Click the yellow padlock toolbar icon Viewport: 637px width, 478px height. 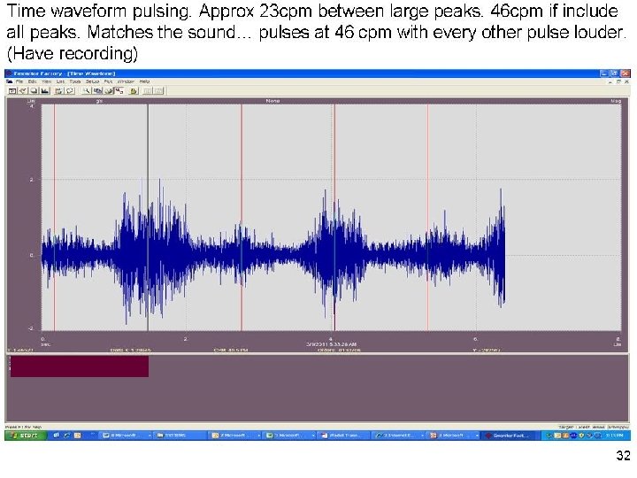pos(134,91)
